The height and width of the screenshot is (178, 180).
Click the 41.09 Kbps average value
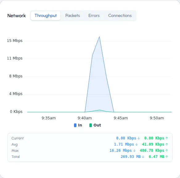(153, 144)
